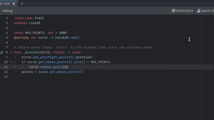The image size is (214, 120).
Task: Click line number 11 in the gutter
Action: coord(6,67)
